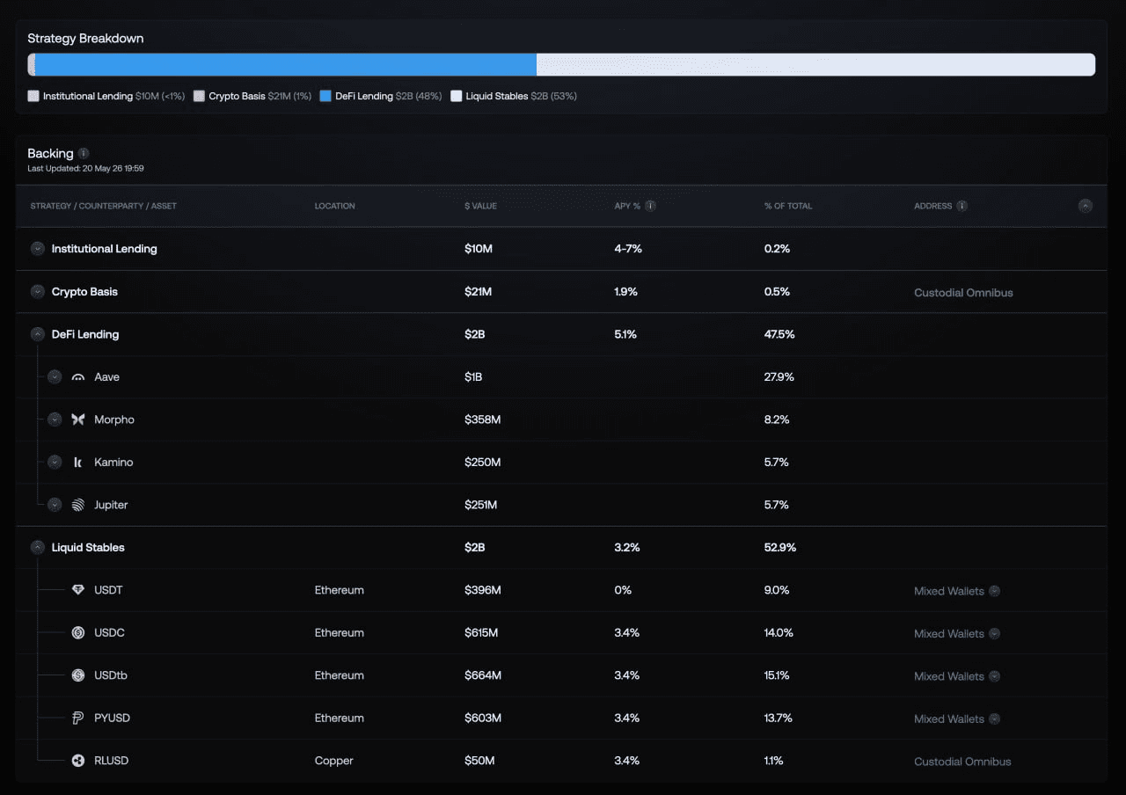Screen dimensions: 1126x795
Task: Click the Kamino logo icon
Action: click(x=78, y=463)
